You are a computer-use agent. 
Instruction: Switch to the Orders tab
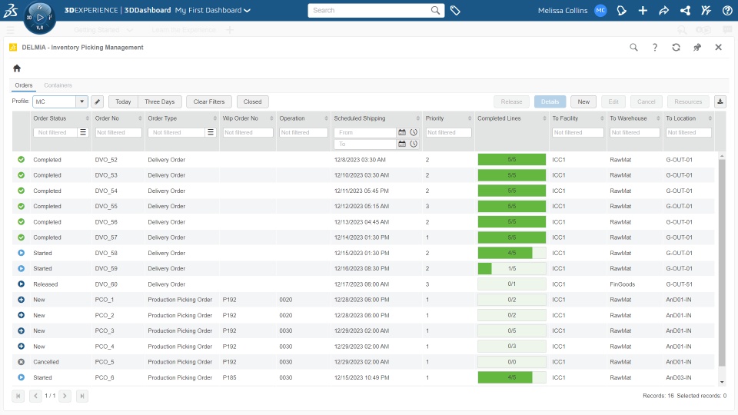coord(24,85)
